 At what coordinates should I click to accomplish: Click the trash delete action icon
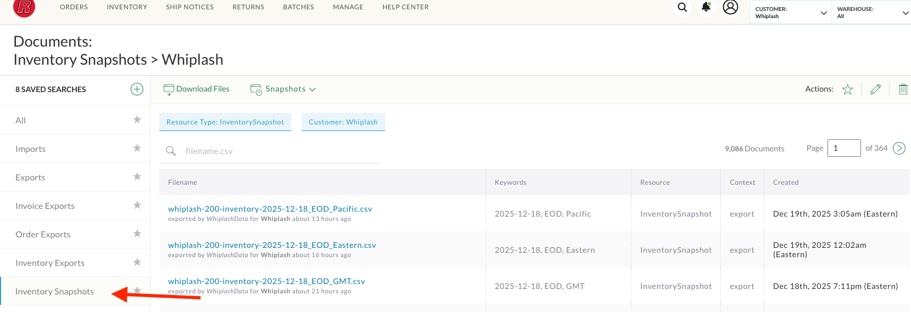pyautogui.click(x=903, y=89)
